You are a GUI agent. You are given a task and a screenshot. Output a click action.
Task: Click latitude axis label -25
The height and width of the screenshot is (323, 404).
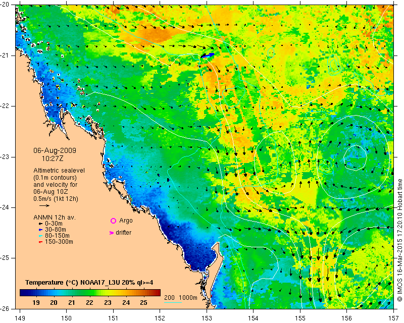pyautogui.click(x=5, y=258)
